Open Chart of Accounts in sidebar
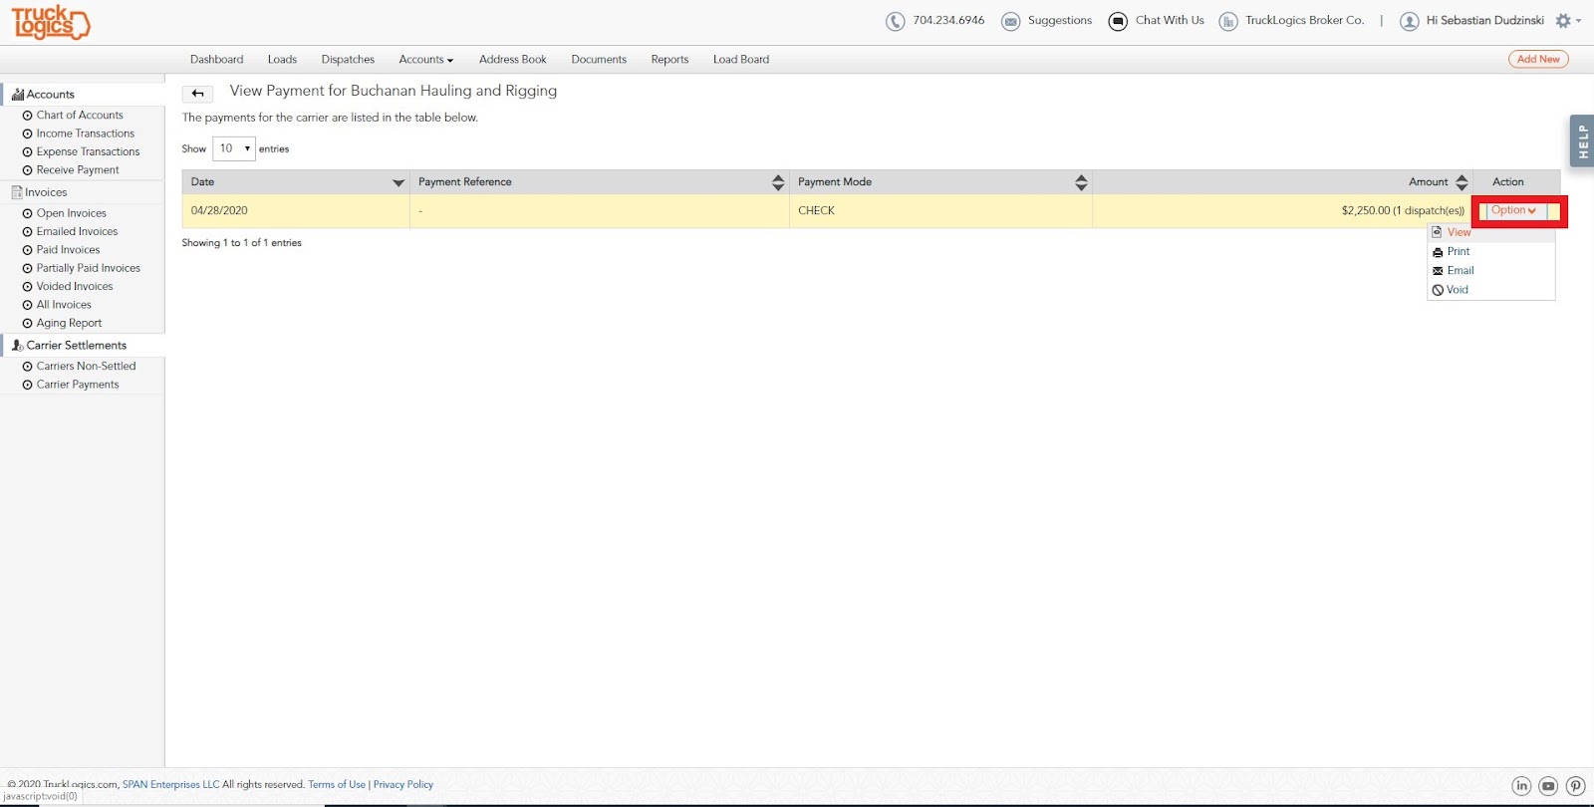1594x807 pixels. tap(80, 116)
